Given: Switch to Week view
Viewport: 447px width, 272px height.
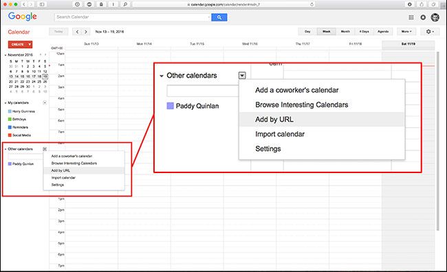Looking at the screenshot, I should click(x=327, y=32).
